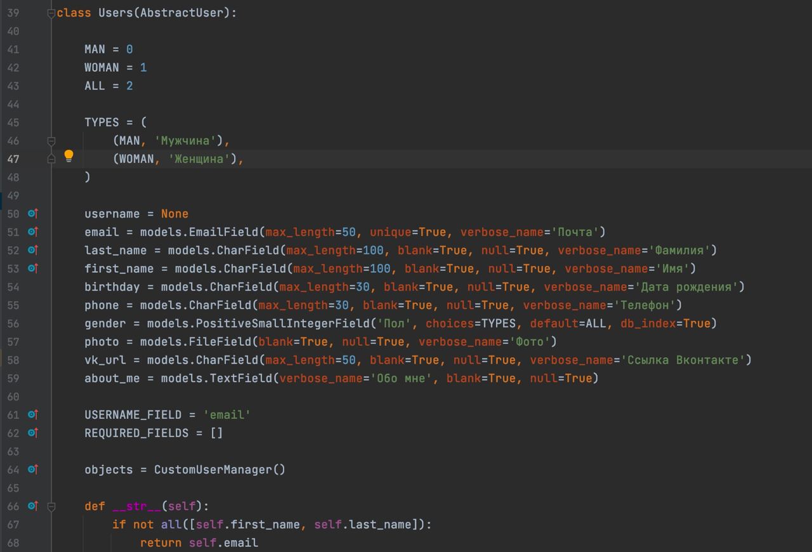Viewport: 812px width, 552px height.
Task: Click on AbstractUser in class declaration
Action: tap(182, 13)
